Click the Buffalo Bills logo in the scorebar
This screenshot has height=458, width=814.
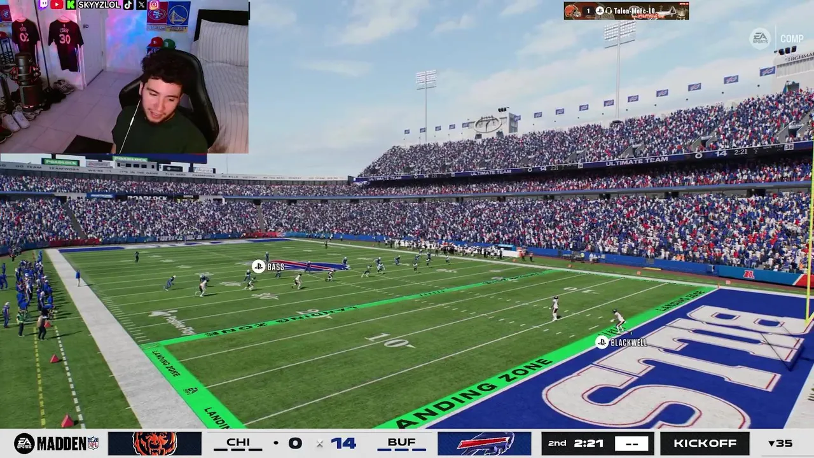click(x=485, y=443)
